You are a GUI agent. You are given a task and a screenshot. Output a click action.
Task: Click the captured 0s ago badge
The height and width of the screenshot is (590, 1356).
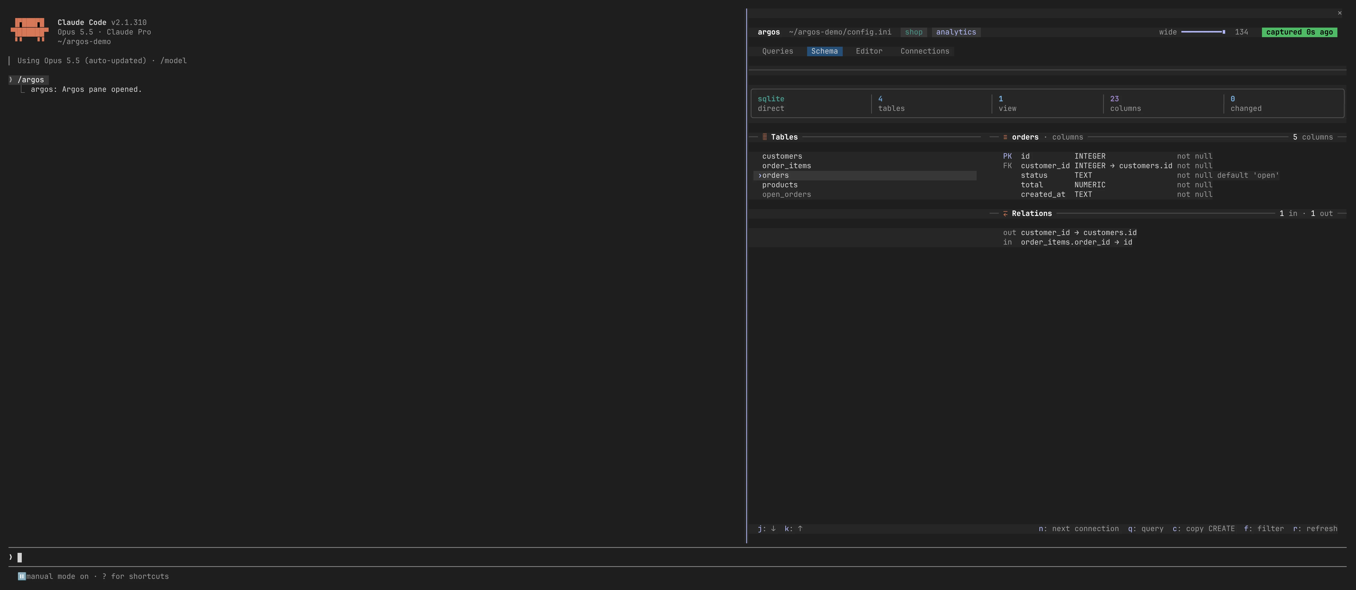(1299, 32)
